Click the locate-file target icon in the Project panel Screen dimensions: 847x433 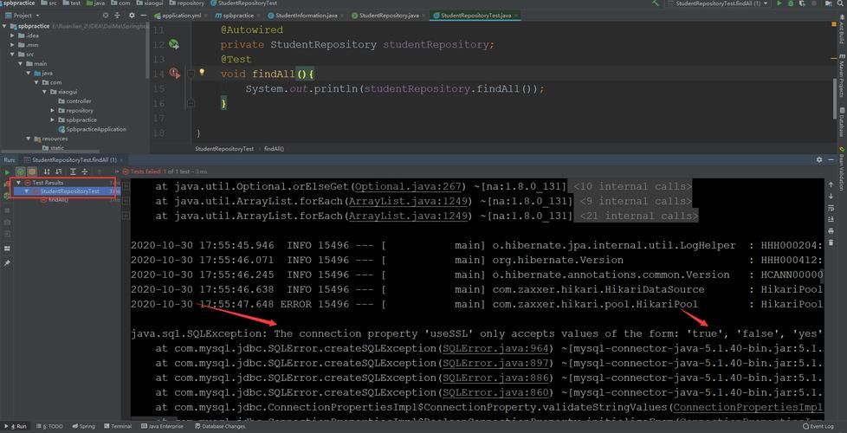click(105, 16)
